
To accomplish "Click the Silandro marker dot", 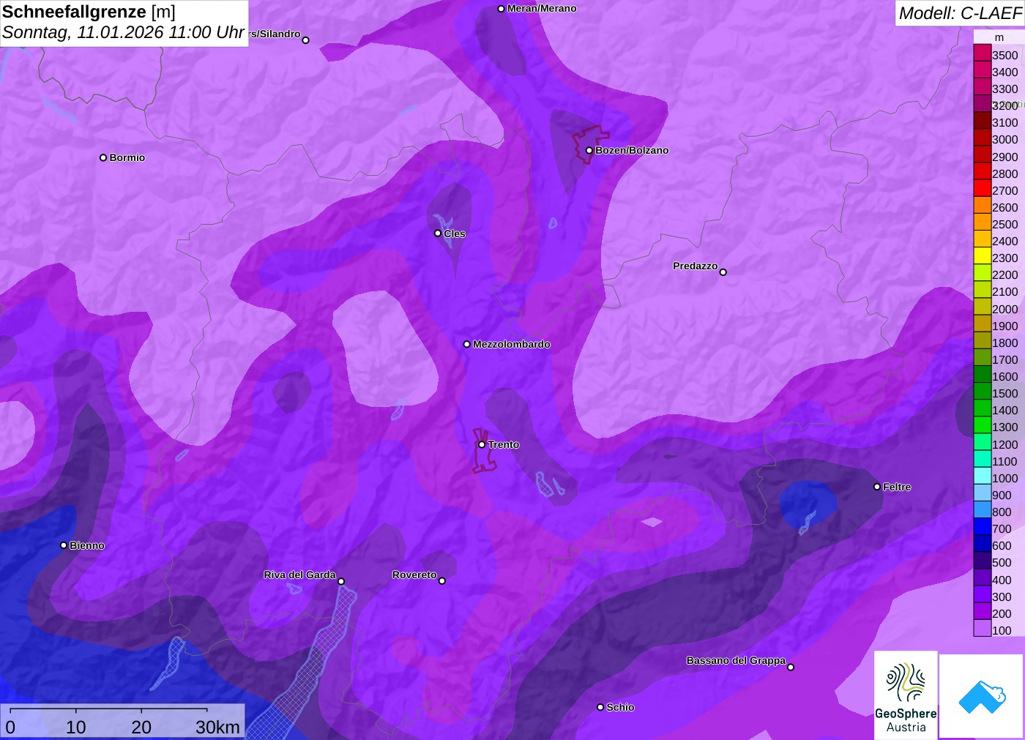I will 305,40.
